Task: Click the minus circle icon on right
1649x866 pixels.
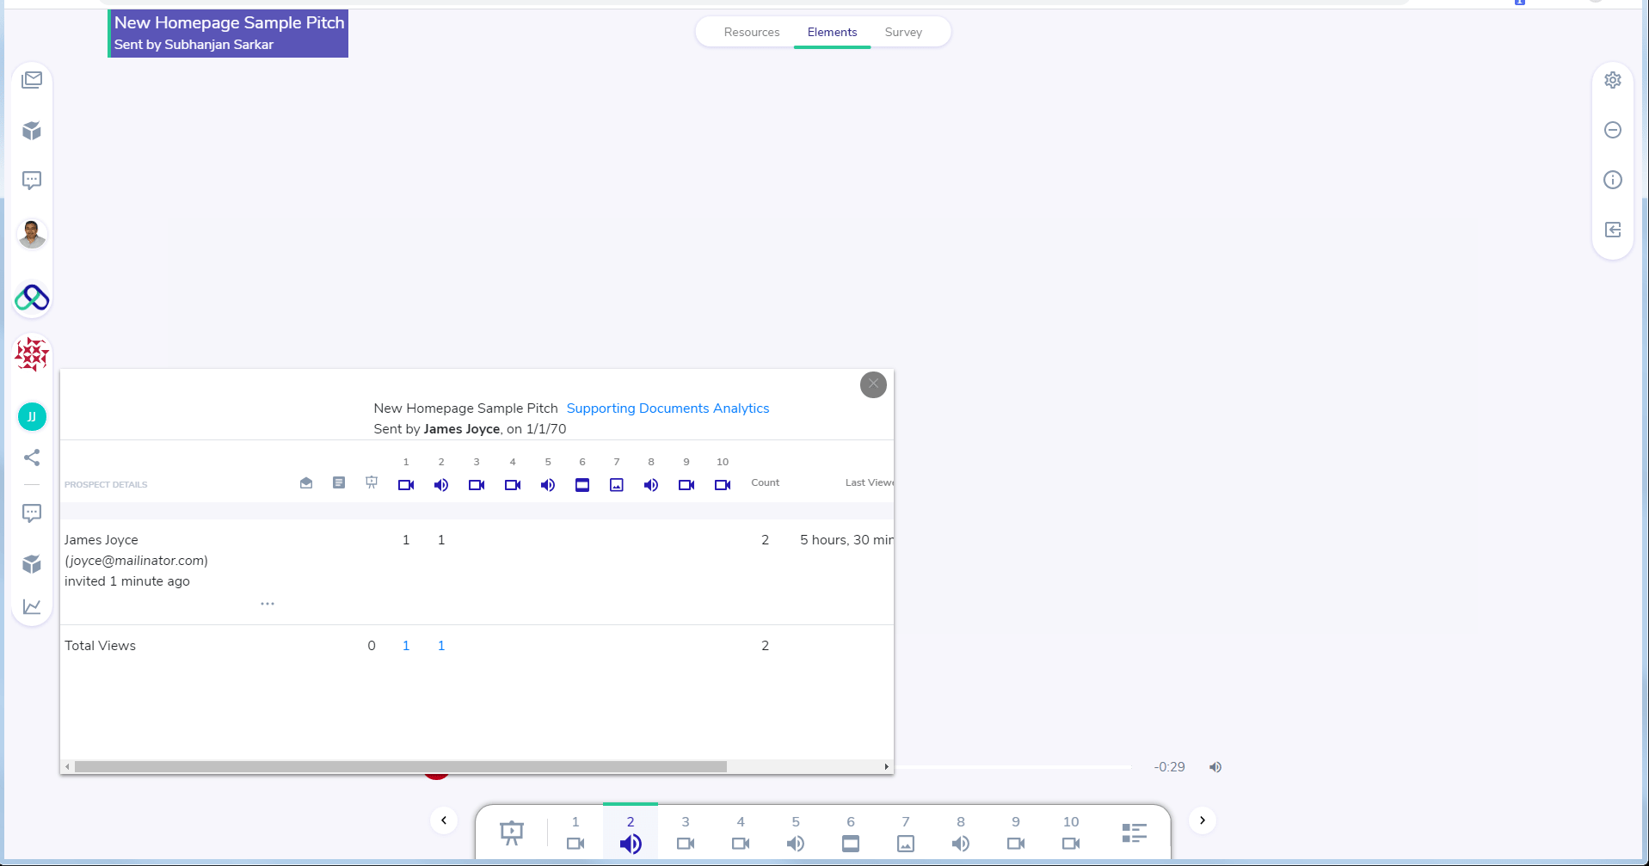Action: (x=1612, y=130)
